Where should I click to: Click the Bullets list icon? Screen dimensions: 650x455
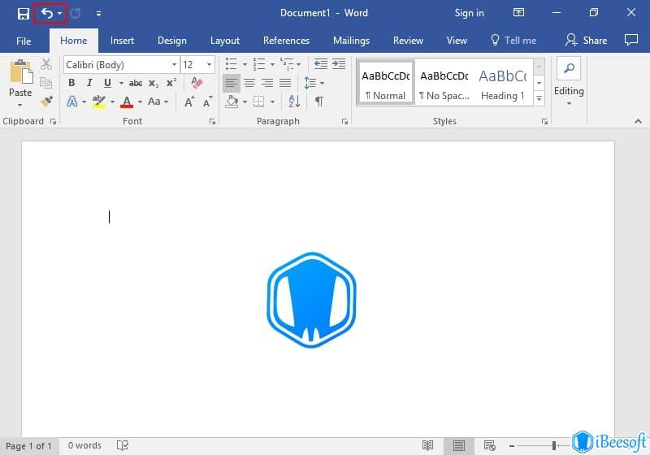point(231,64)
